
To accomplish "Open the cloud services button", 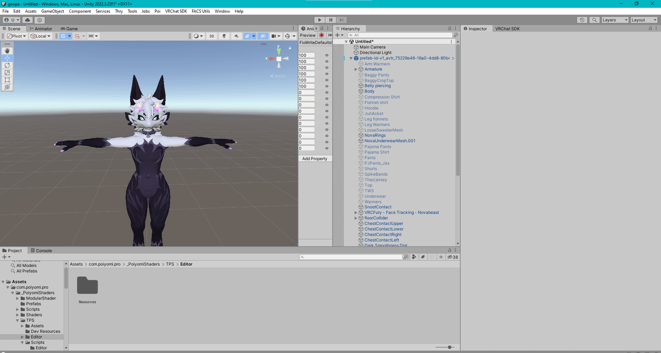I will click(x=27, y=20).
